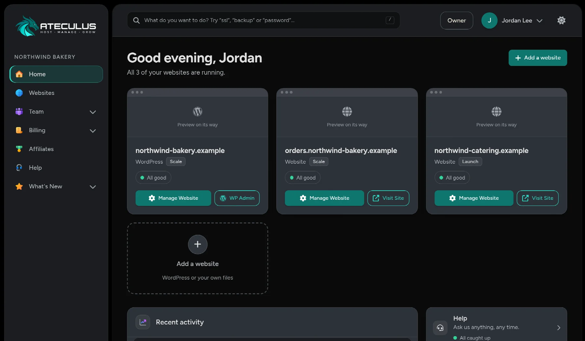Expand the Billing submenu chevron

pyautogui.click(x=93, y=131)
